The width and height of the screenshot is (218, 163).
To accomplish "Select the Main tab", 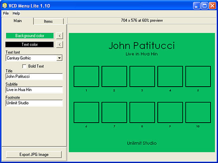I will 18,21.
